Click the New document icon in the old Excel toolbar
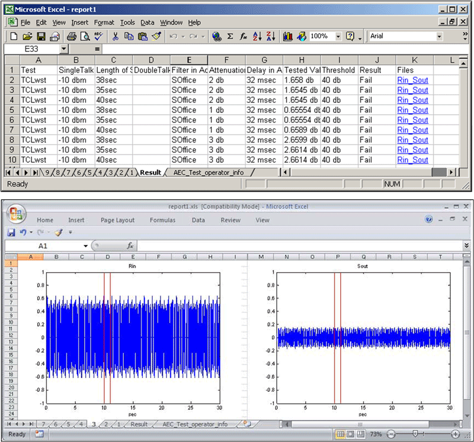Viewport: 474px width, 442px height. point(14,37)
